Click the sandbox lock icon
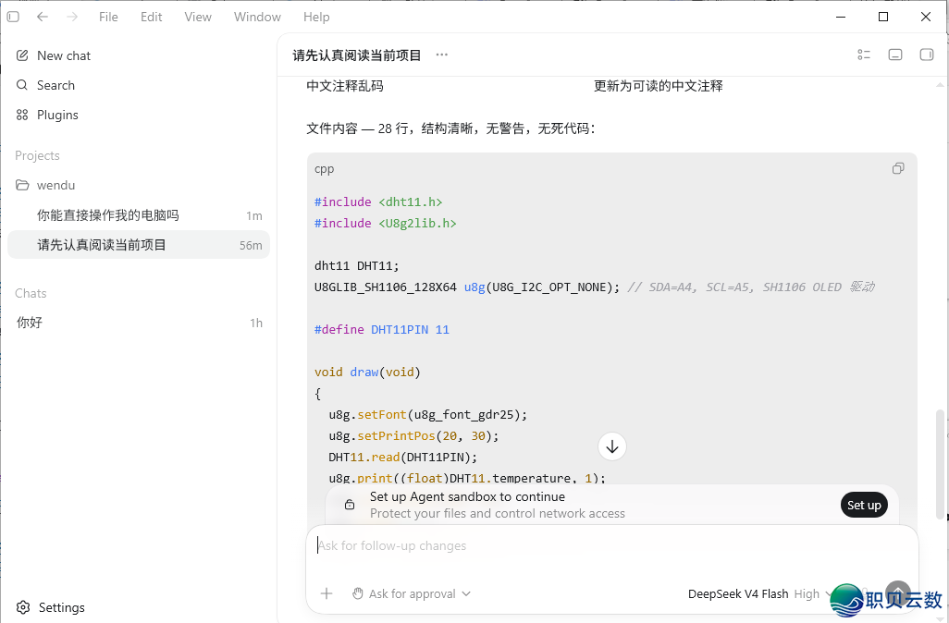The height and width of the screenshot is (623, 949). pyautogui.click(x=350, y=505)
